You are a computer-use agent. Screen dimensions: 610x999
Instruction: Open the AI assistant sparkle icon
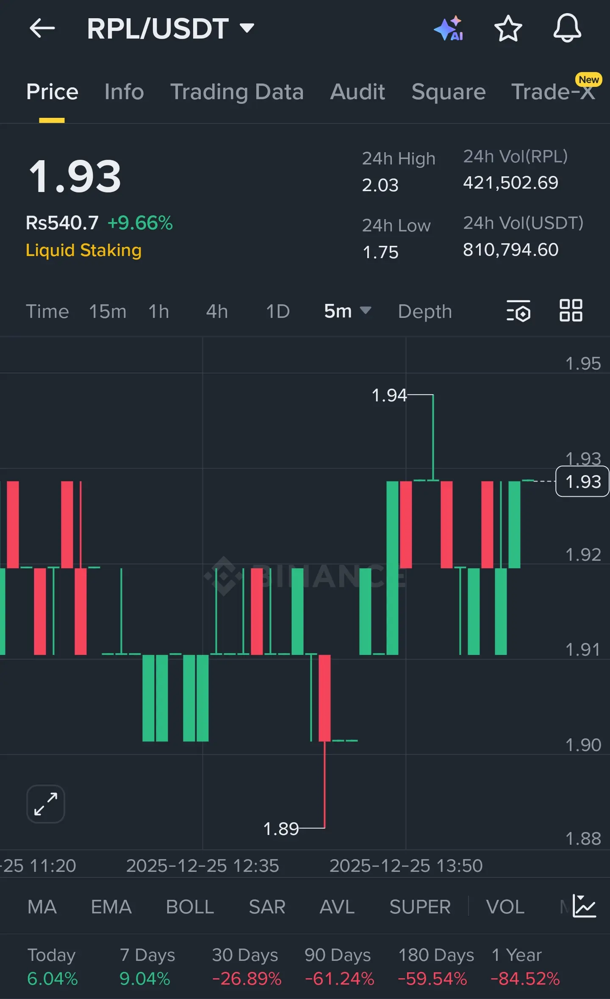(x=449, y=28)
